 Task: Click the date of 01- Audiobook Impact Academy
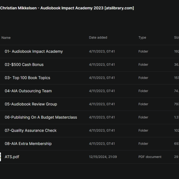[102, 51]
